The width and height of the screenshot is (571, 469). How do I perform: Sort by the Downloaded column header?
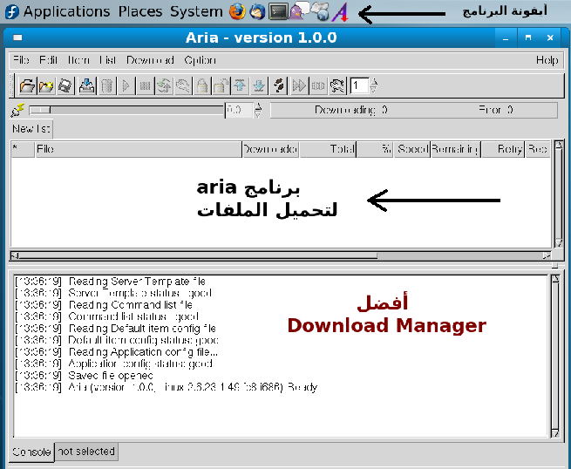[x=270, y=149]
